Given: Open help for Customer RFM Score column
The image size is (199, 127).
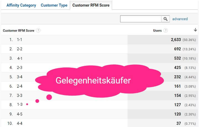Looking at the screenshot, I should tap(38, 31).
